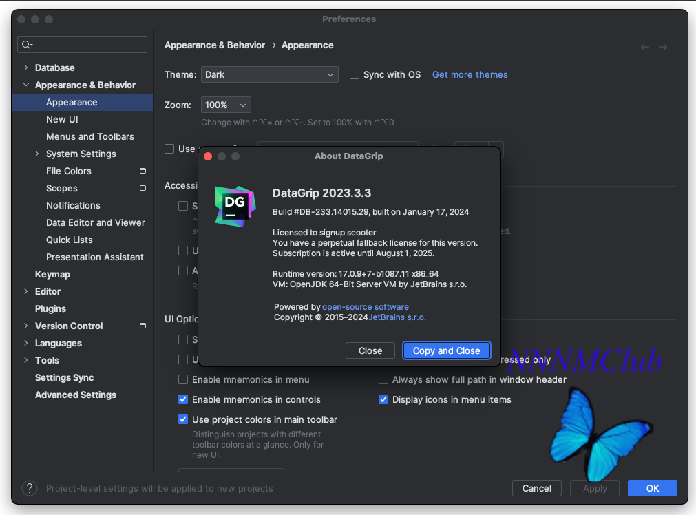Click the search magnifier icon in Preferences

(27, 45)
